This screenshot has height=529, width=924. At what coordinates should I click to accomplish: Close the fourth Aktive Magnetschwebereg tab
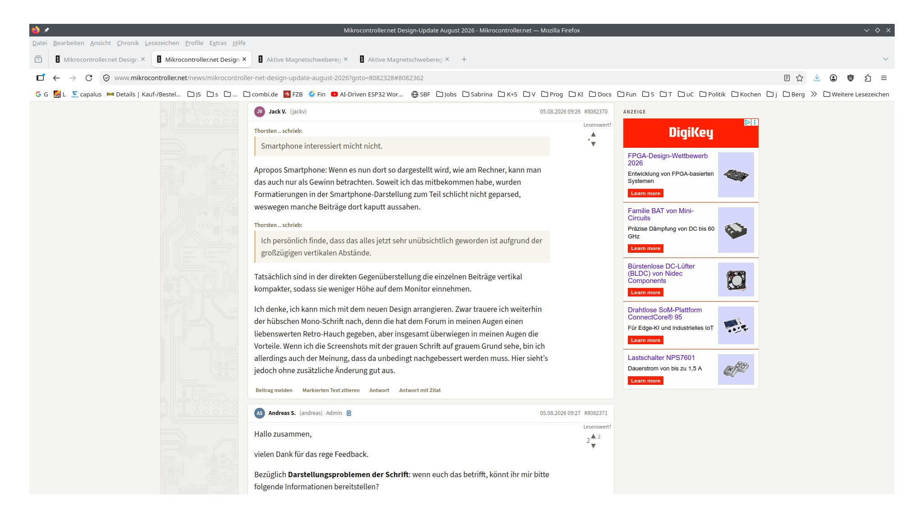(x=447, y=59)
